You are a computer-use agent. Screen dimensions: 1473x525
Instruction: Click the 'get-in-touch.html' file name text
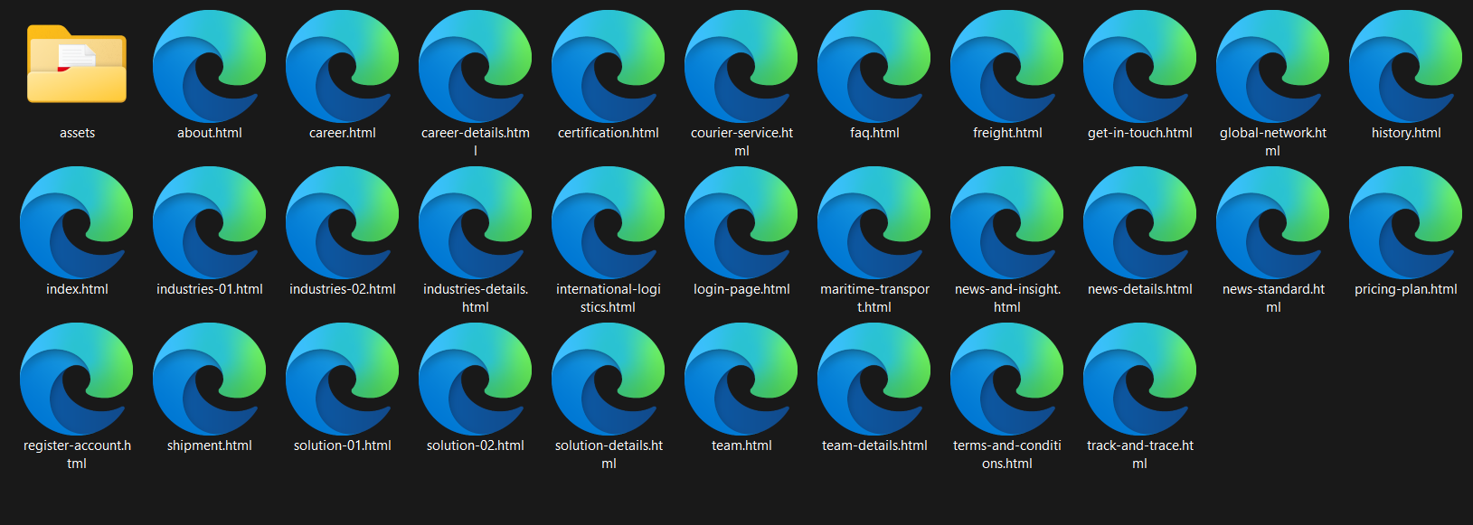pos(1140,133)
